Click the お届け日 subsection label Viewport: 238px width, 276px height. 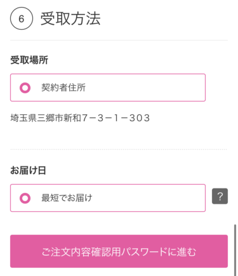tap(28, 170)
